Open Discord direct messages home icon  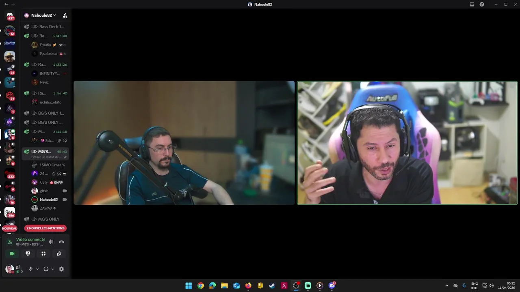point(10,16)
